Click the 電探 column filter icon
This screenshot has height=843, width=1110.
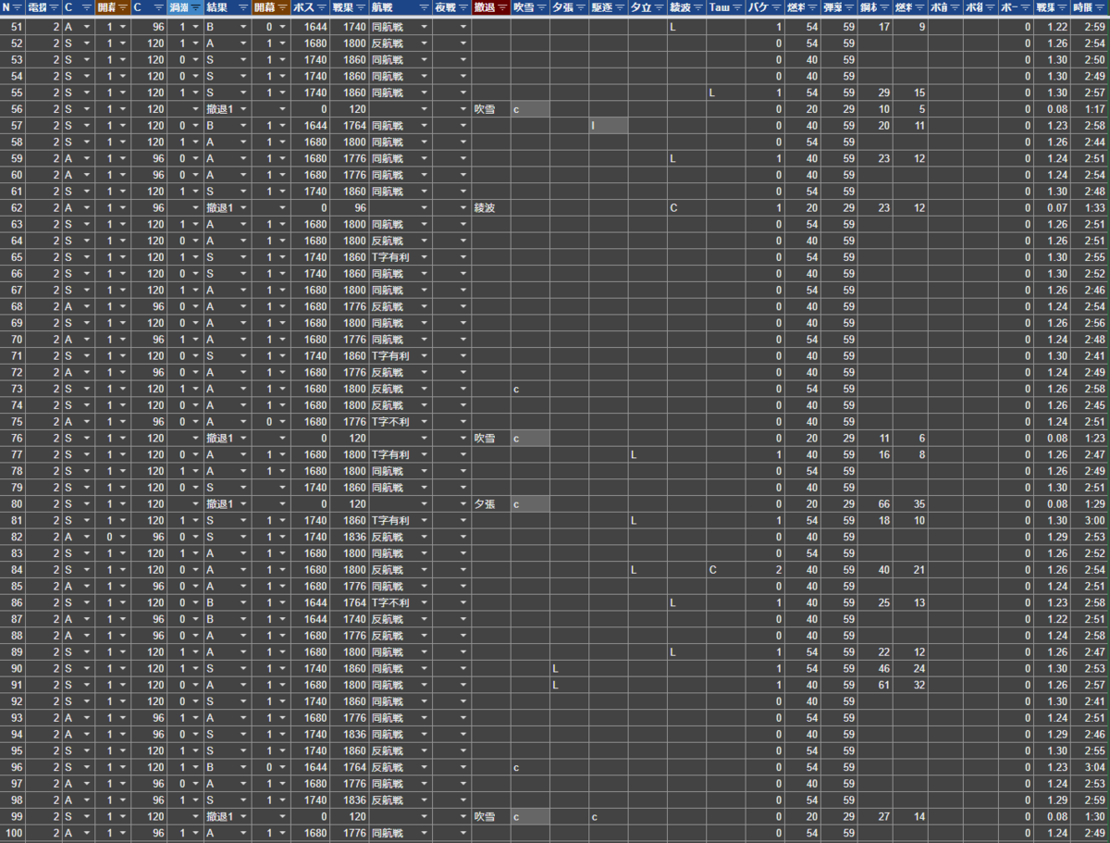(54, 7)
